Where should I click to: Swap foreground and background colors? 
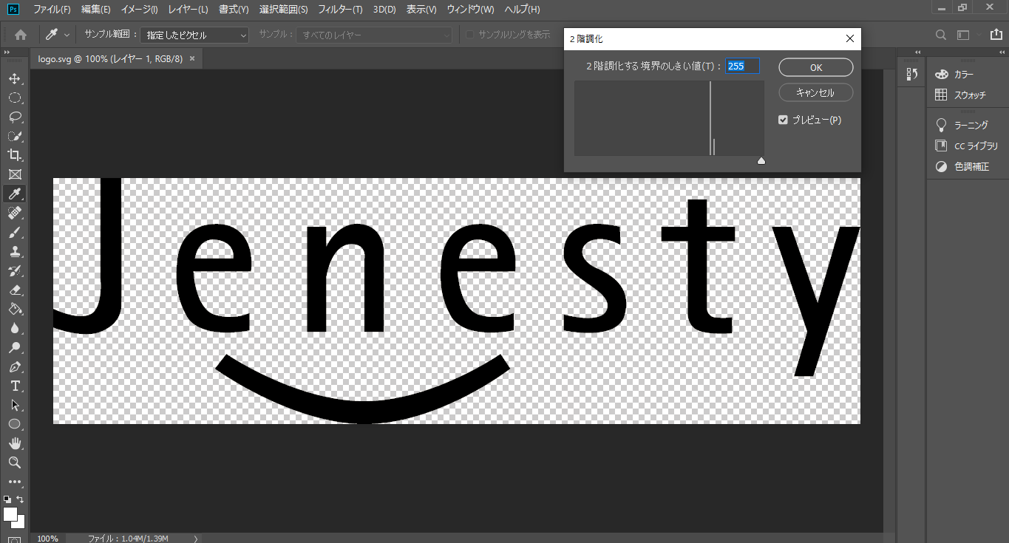tap(21, 499)
